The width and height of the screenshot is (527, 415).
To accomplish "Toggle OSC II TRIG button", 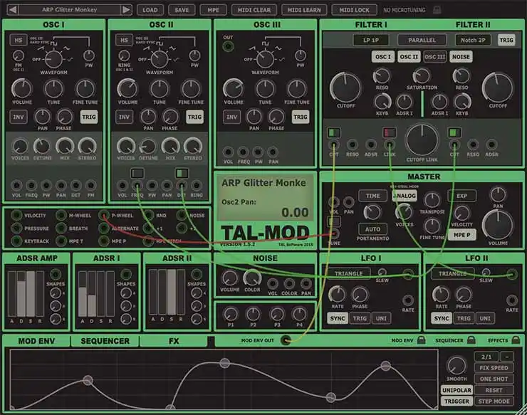I will 194,117.
